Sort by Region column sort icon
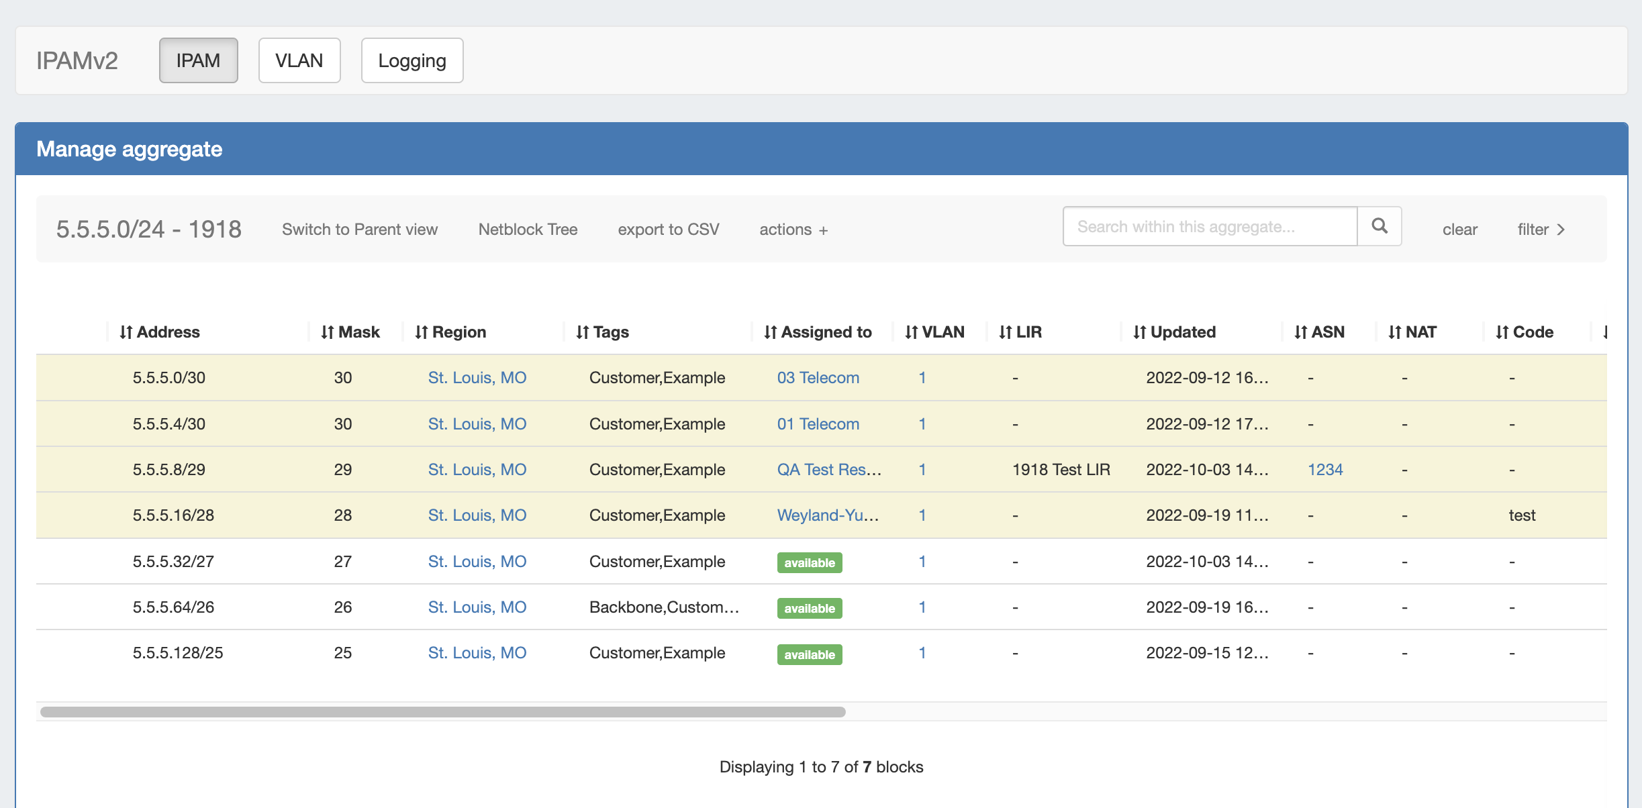Screen dimensions: 1642x808 point(421,332)
